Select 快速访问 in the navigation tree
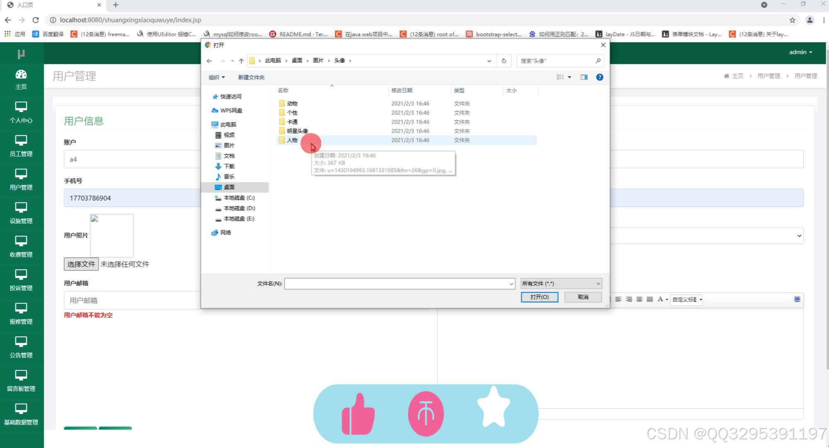Screen dimensions: 829x448 click(227, 97)
